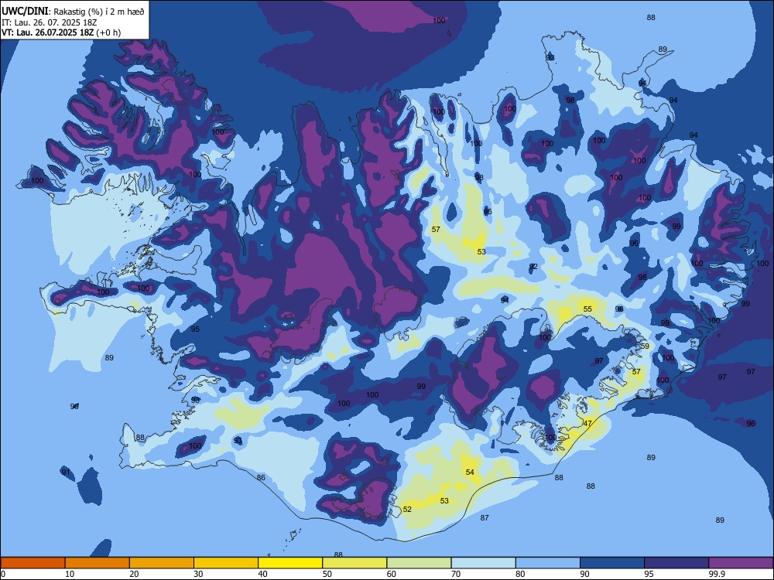The height and width of the screenshot is (580, 774).
Task: Click the '52' humidity value on map
Action: click(407, 510)
